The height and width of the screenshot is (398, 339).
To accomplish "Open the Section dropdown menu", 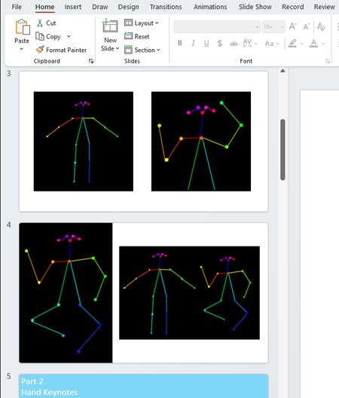I will [x=142, y=50].
